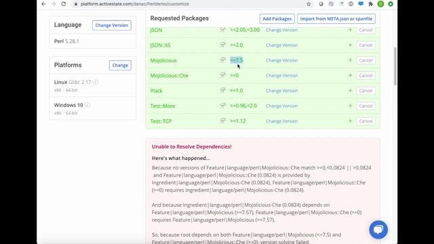Cancel the Test::More package change
The image size is (434, 244).
point(366,106)
